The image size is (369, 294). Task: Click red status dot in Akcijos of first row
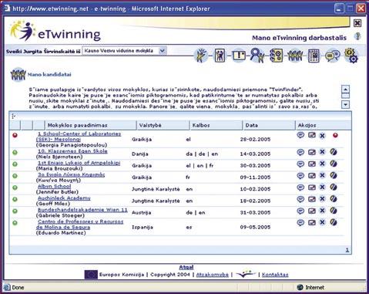(335, 135)
